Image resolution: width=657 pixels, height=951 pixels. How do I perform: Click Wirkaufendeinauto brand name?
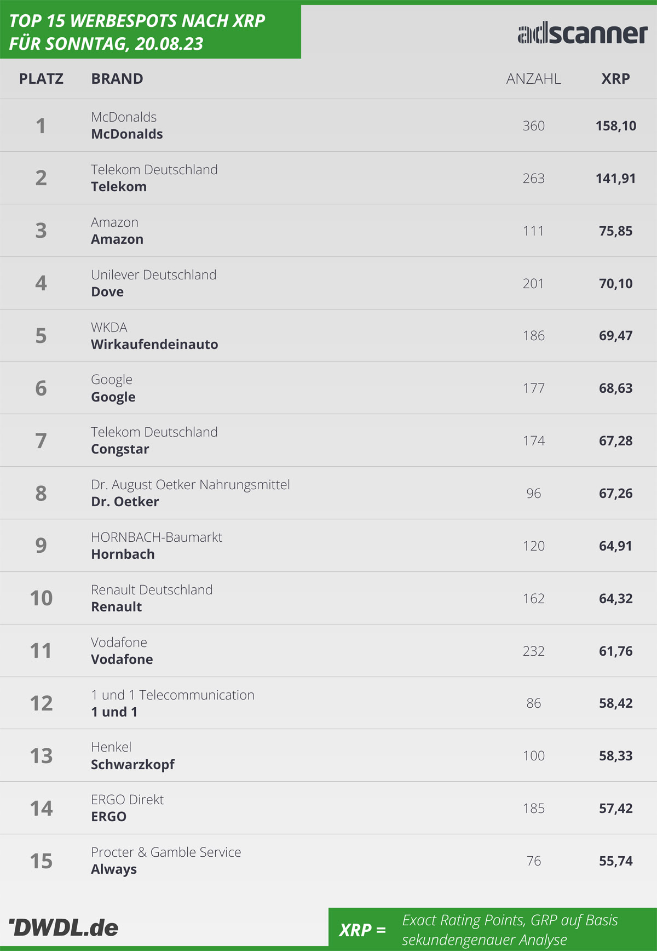(154, 345)
